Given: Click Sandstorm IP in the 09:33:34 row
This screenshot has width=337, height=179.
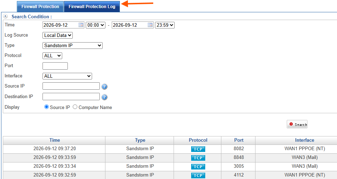Looking at the screenshot, I should pyautogui.click(x=140, y=166).
